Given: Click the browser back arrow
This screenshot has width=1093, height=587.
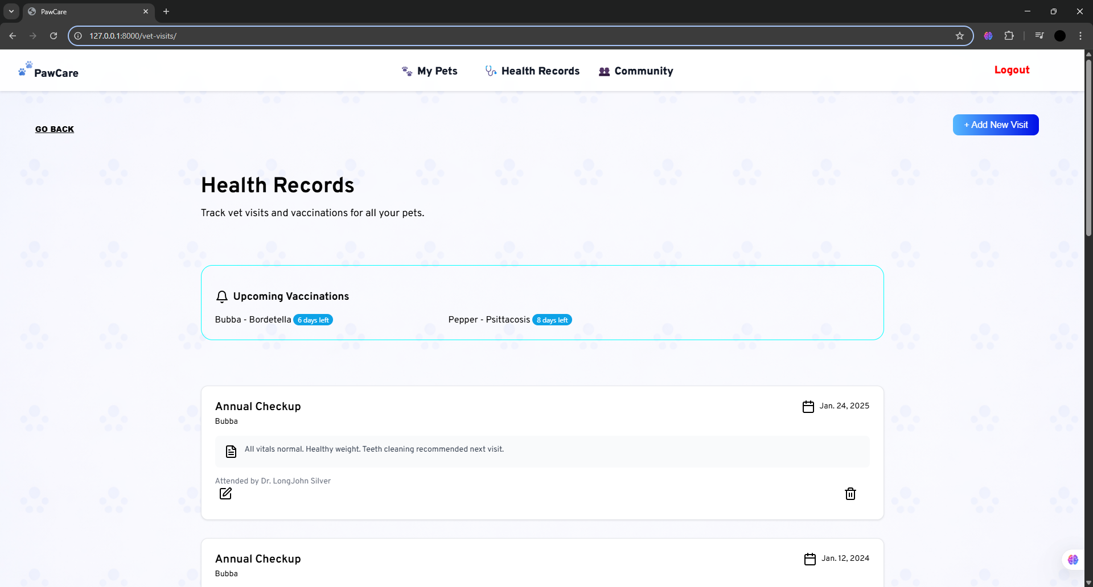Looking at the screenshot, I should pyautogui.click(x=13, y=36).
